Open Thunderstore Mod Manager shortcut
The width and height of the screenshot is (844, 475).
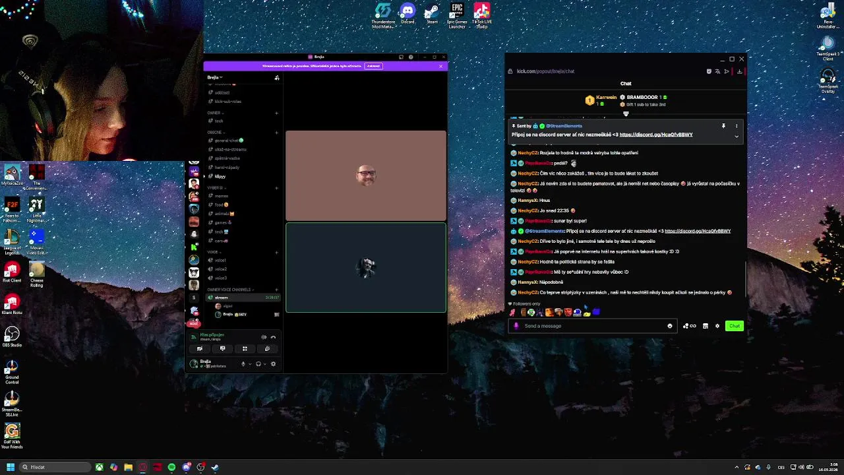click(x=383, y=15)
